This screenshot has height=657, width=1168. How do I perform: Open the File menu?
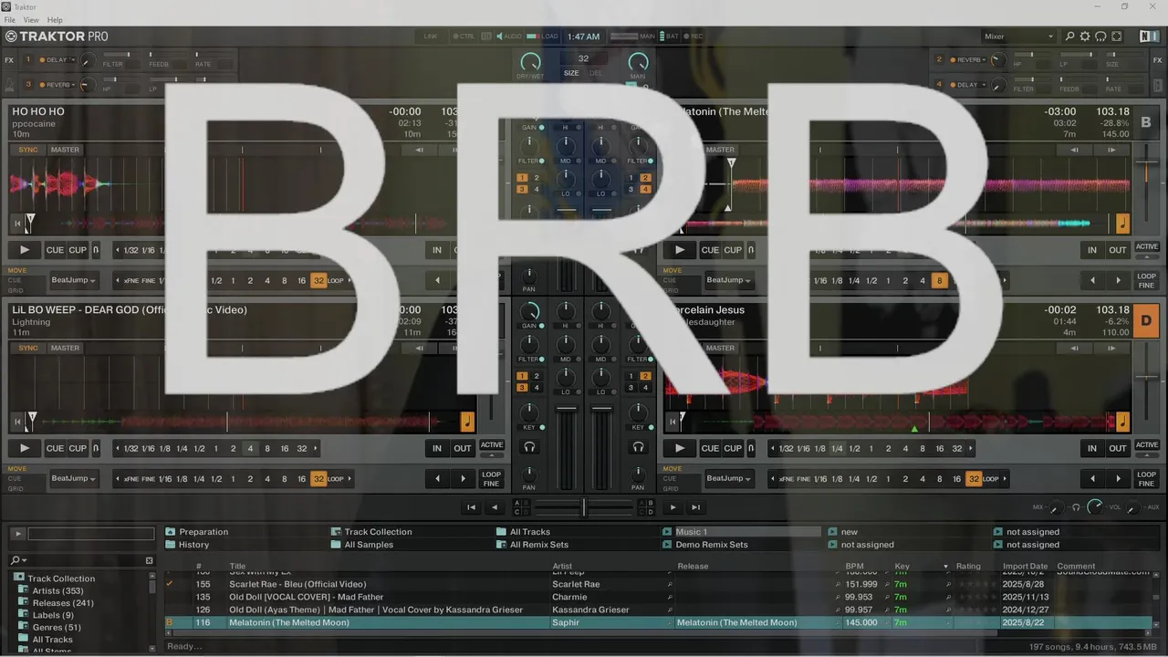10,20
